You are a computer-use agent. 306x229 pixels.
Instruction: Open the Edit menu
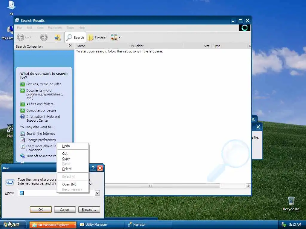click(29, 28)
